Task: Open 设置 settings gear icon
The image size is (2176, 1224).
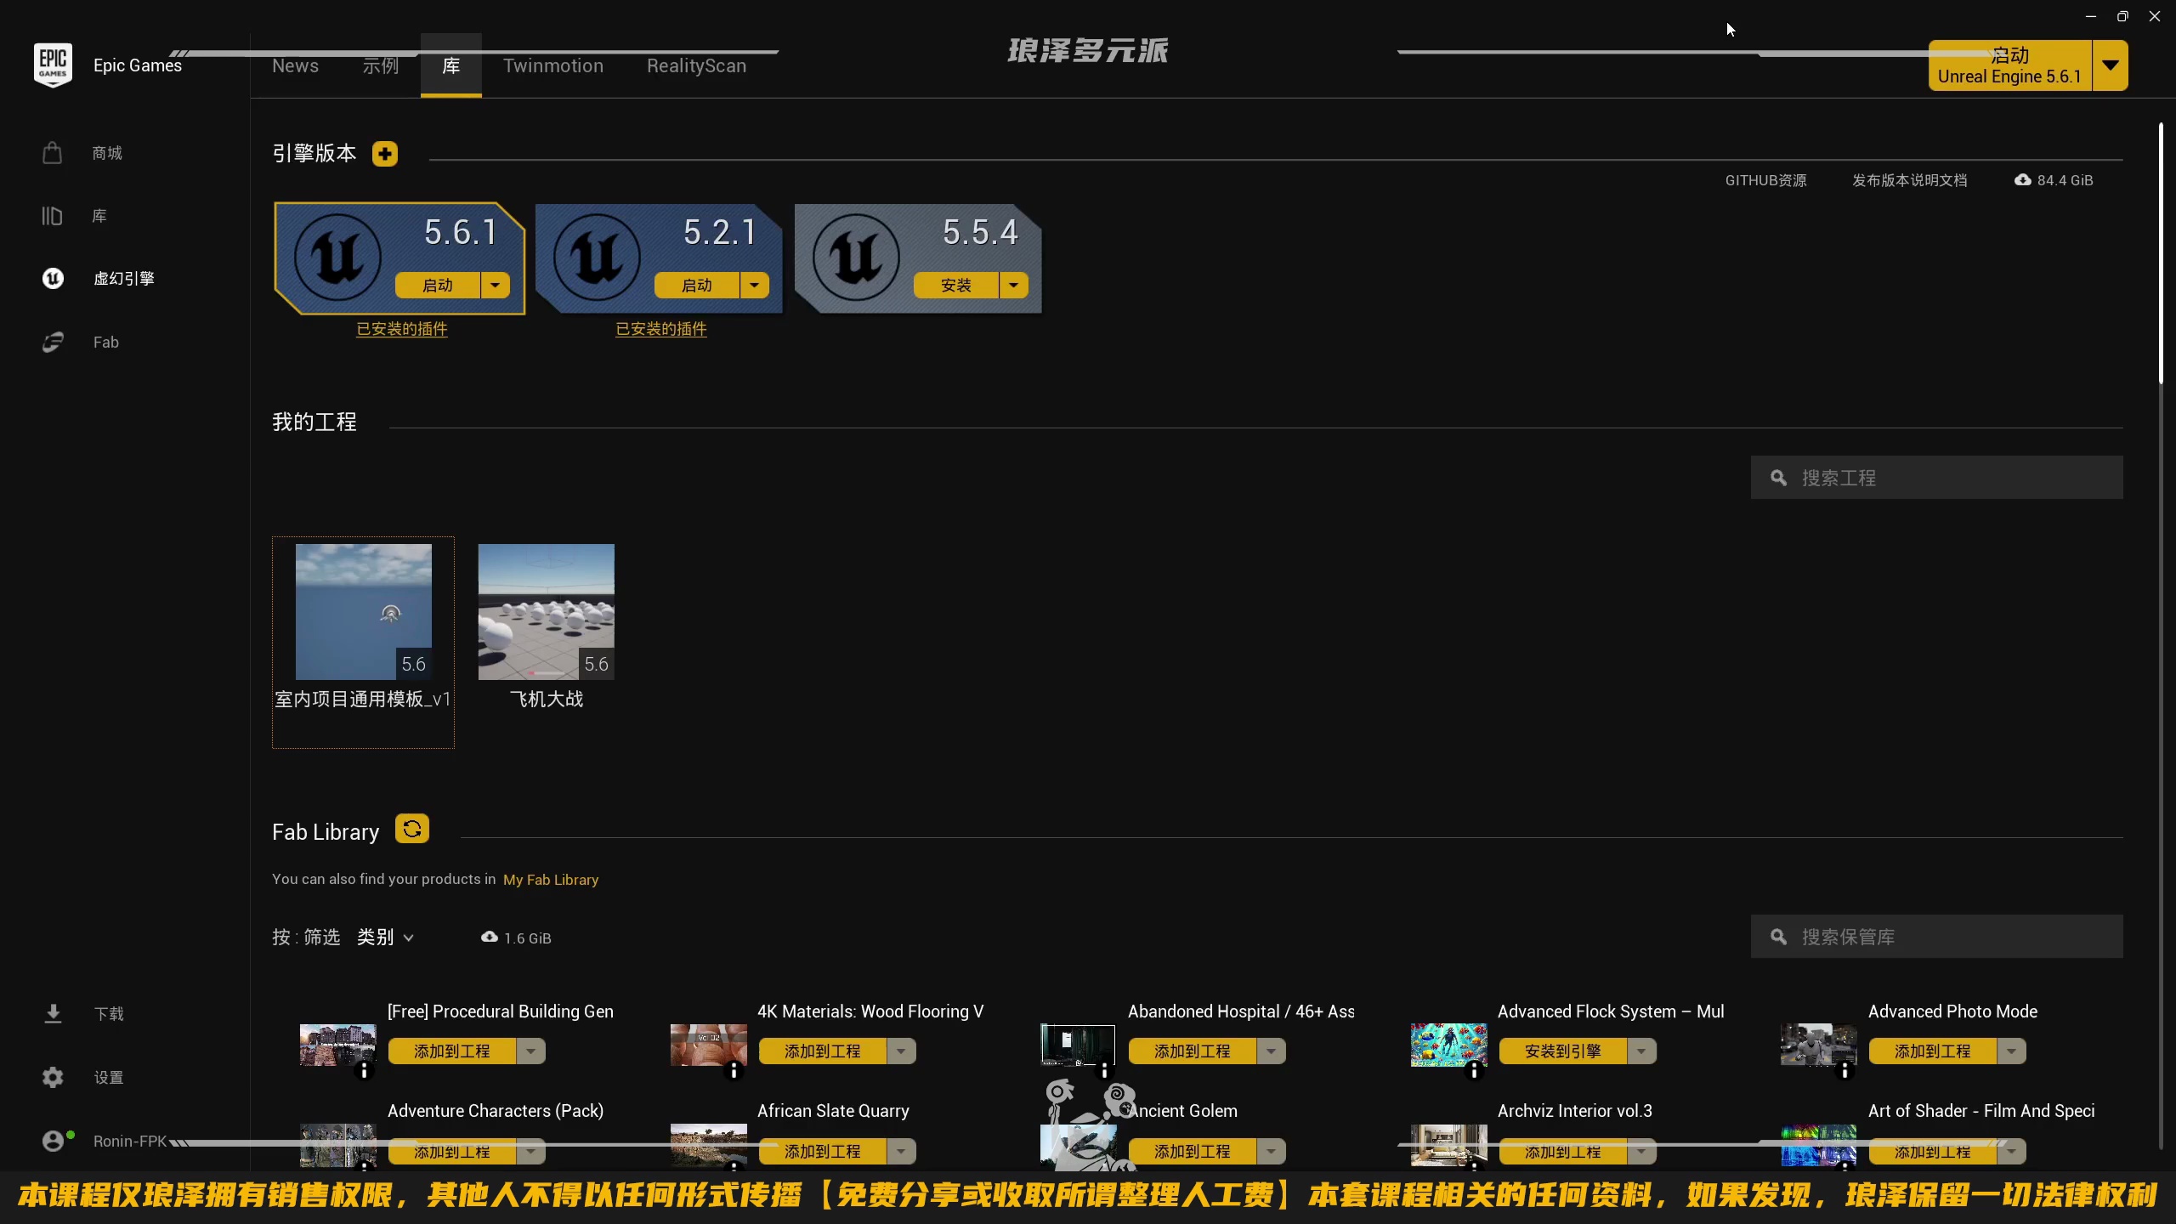Action: [x=53, y=1077]
